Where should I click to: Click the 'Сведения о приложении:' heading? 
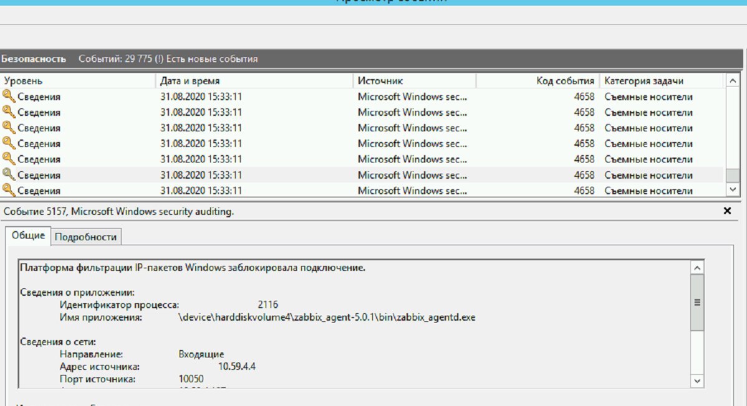(77, 293)
